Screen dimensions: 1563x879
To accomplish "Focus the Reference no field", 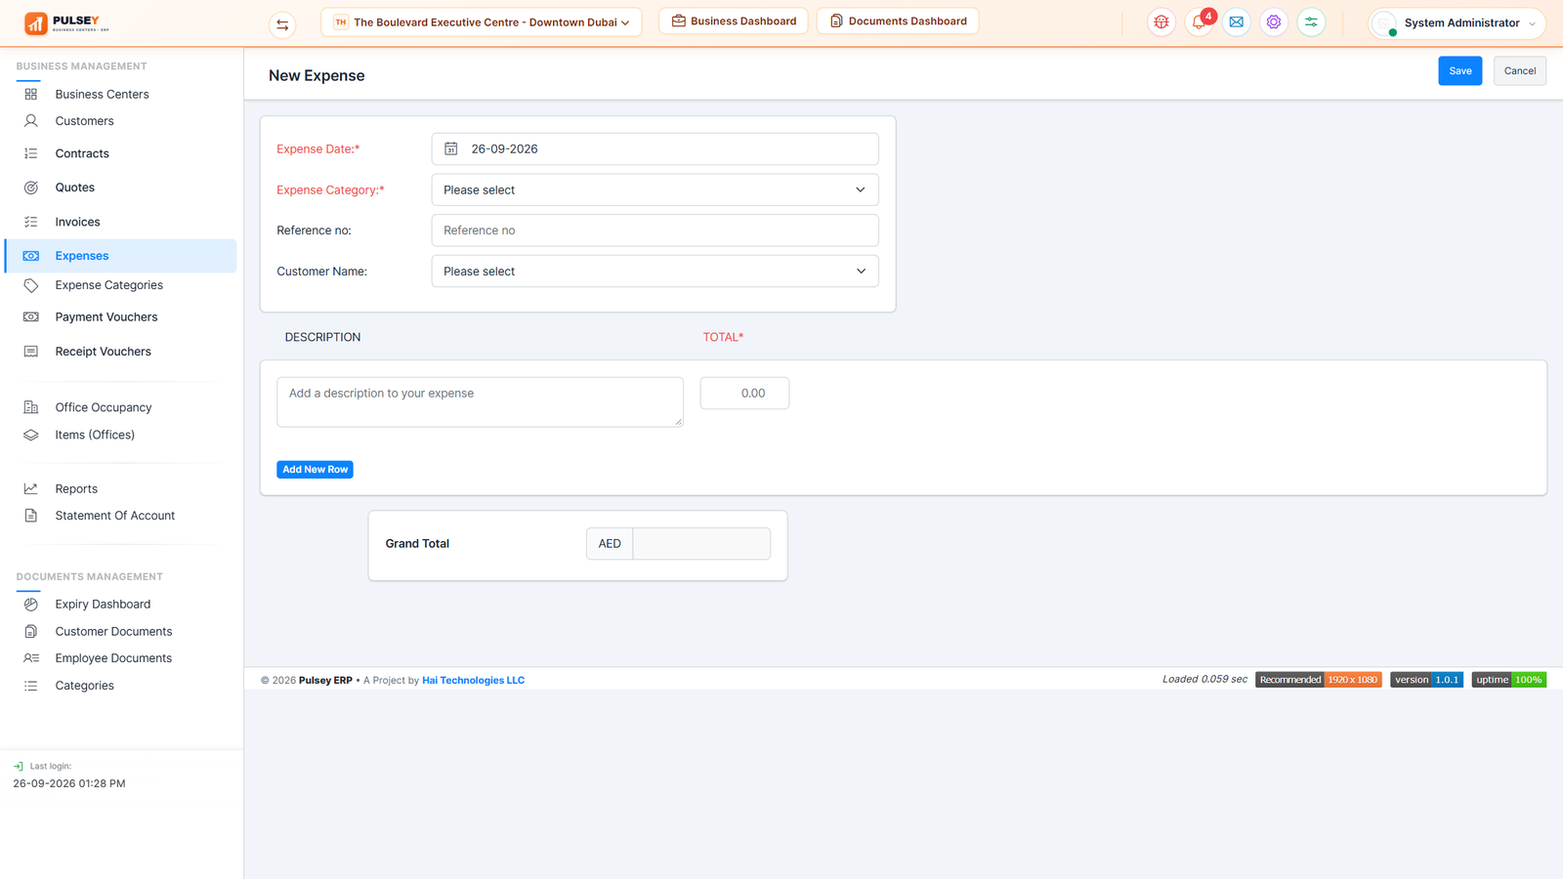I will 655,230.
